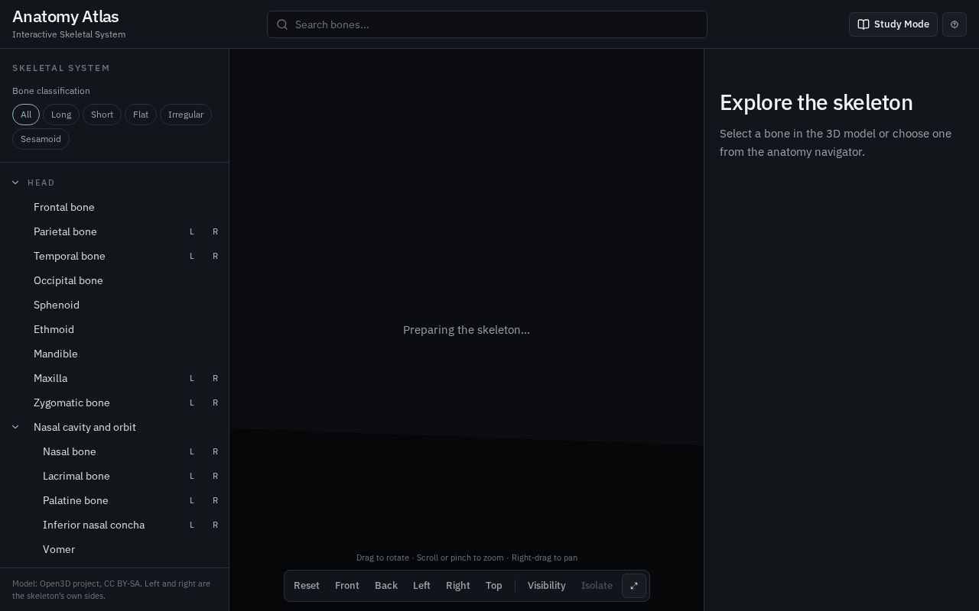Viewport: 979px width, 611px height.
Task: Choose left Lacrimal bone (L)
Action: (x=192, y=476)
